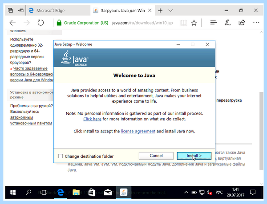267x204 pixels.
Task: Click the network tray icon
Action: coord(202,192)
